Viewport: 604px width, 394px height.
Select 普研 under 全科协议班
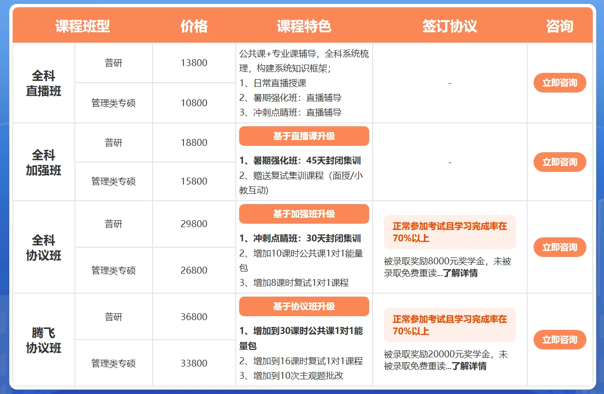tap(113, 224)
